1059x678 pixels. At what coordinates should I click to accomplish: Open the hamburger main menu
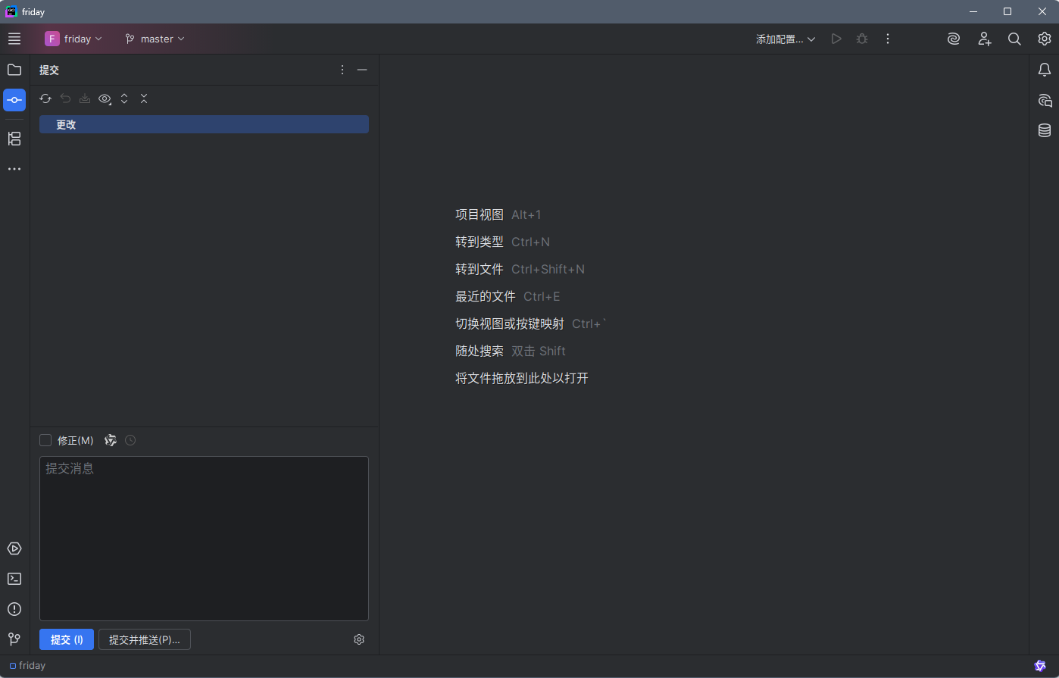[x=14, y=39]
